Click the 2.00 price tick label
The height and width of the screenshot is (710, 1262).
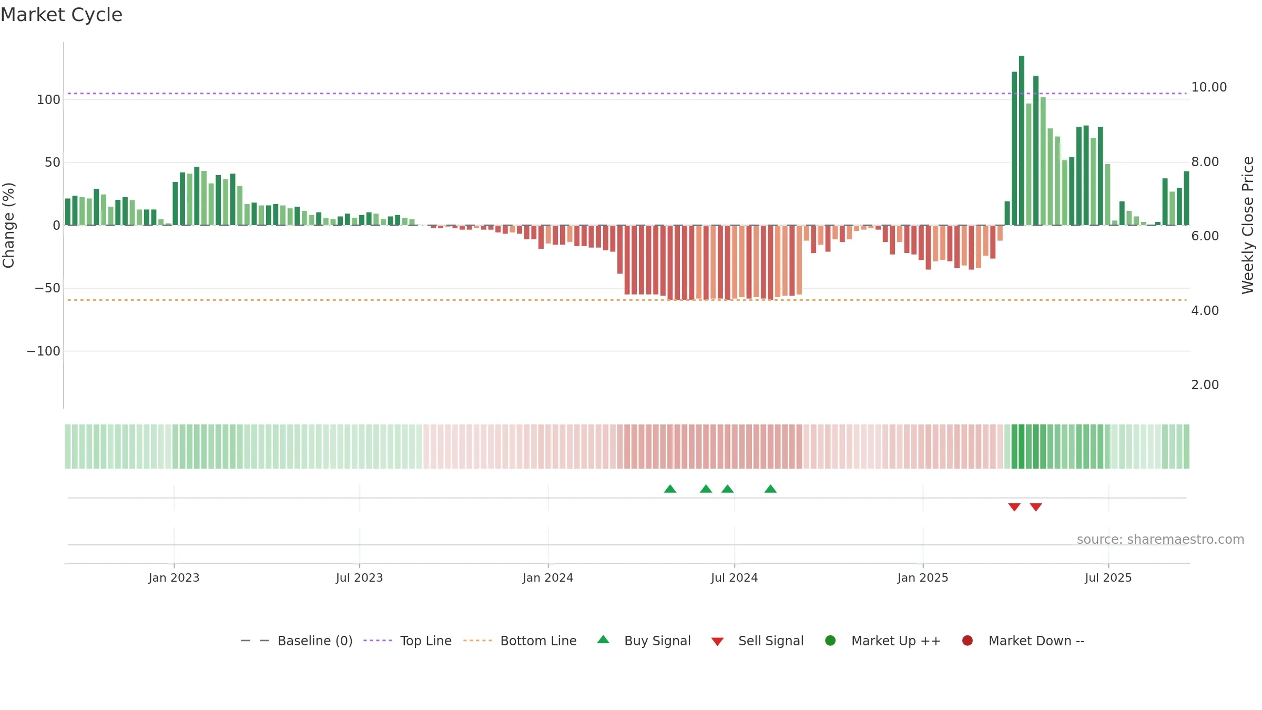[1205, 385]
